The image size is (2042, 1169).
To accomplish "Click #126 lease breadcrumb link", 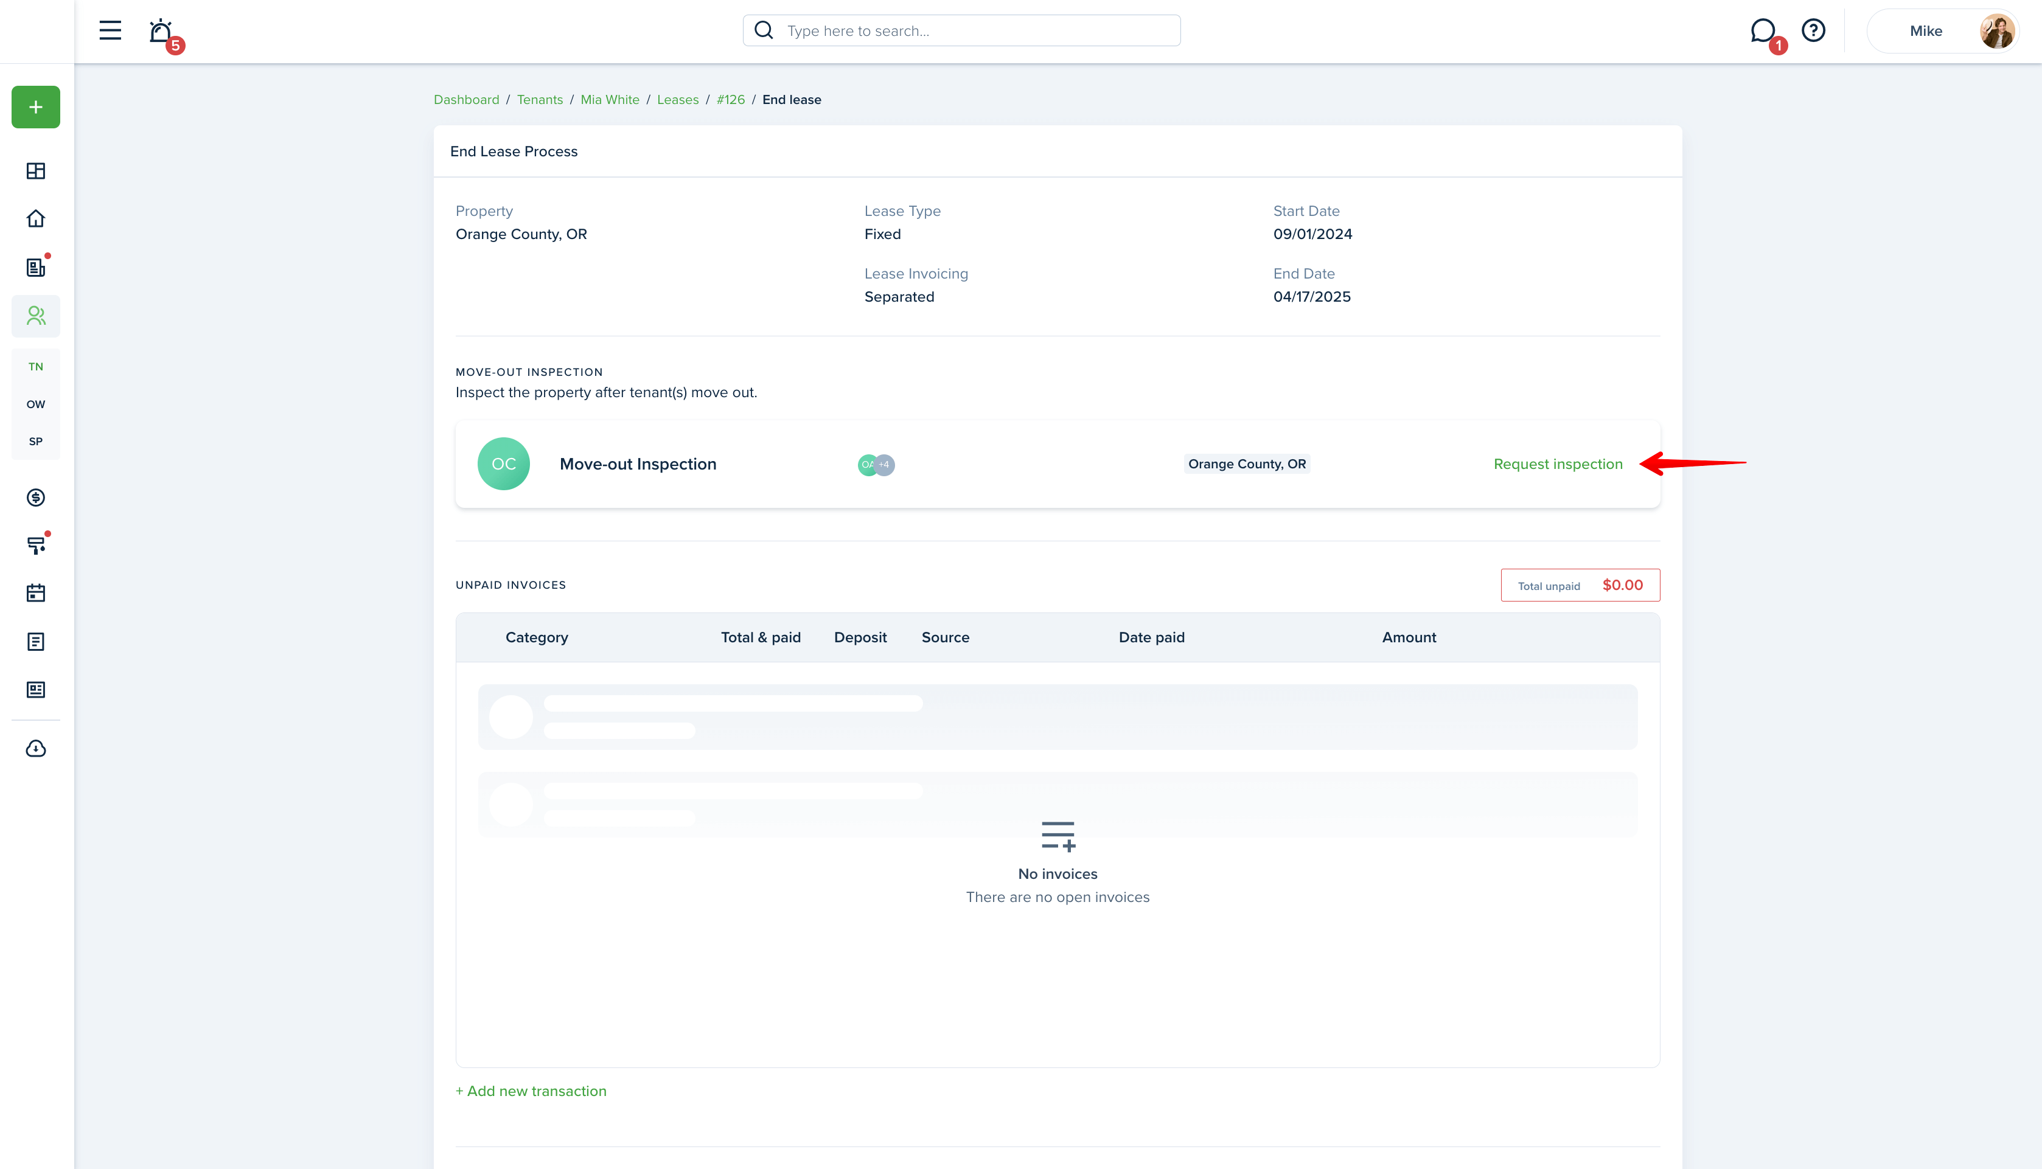I will point(731,100).
